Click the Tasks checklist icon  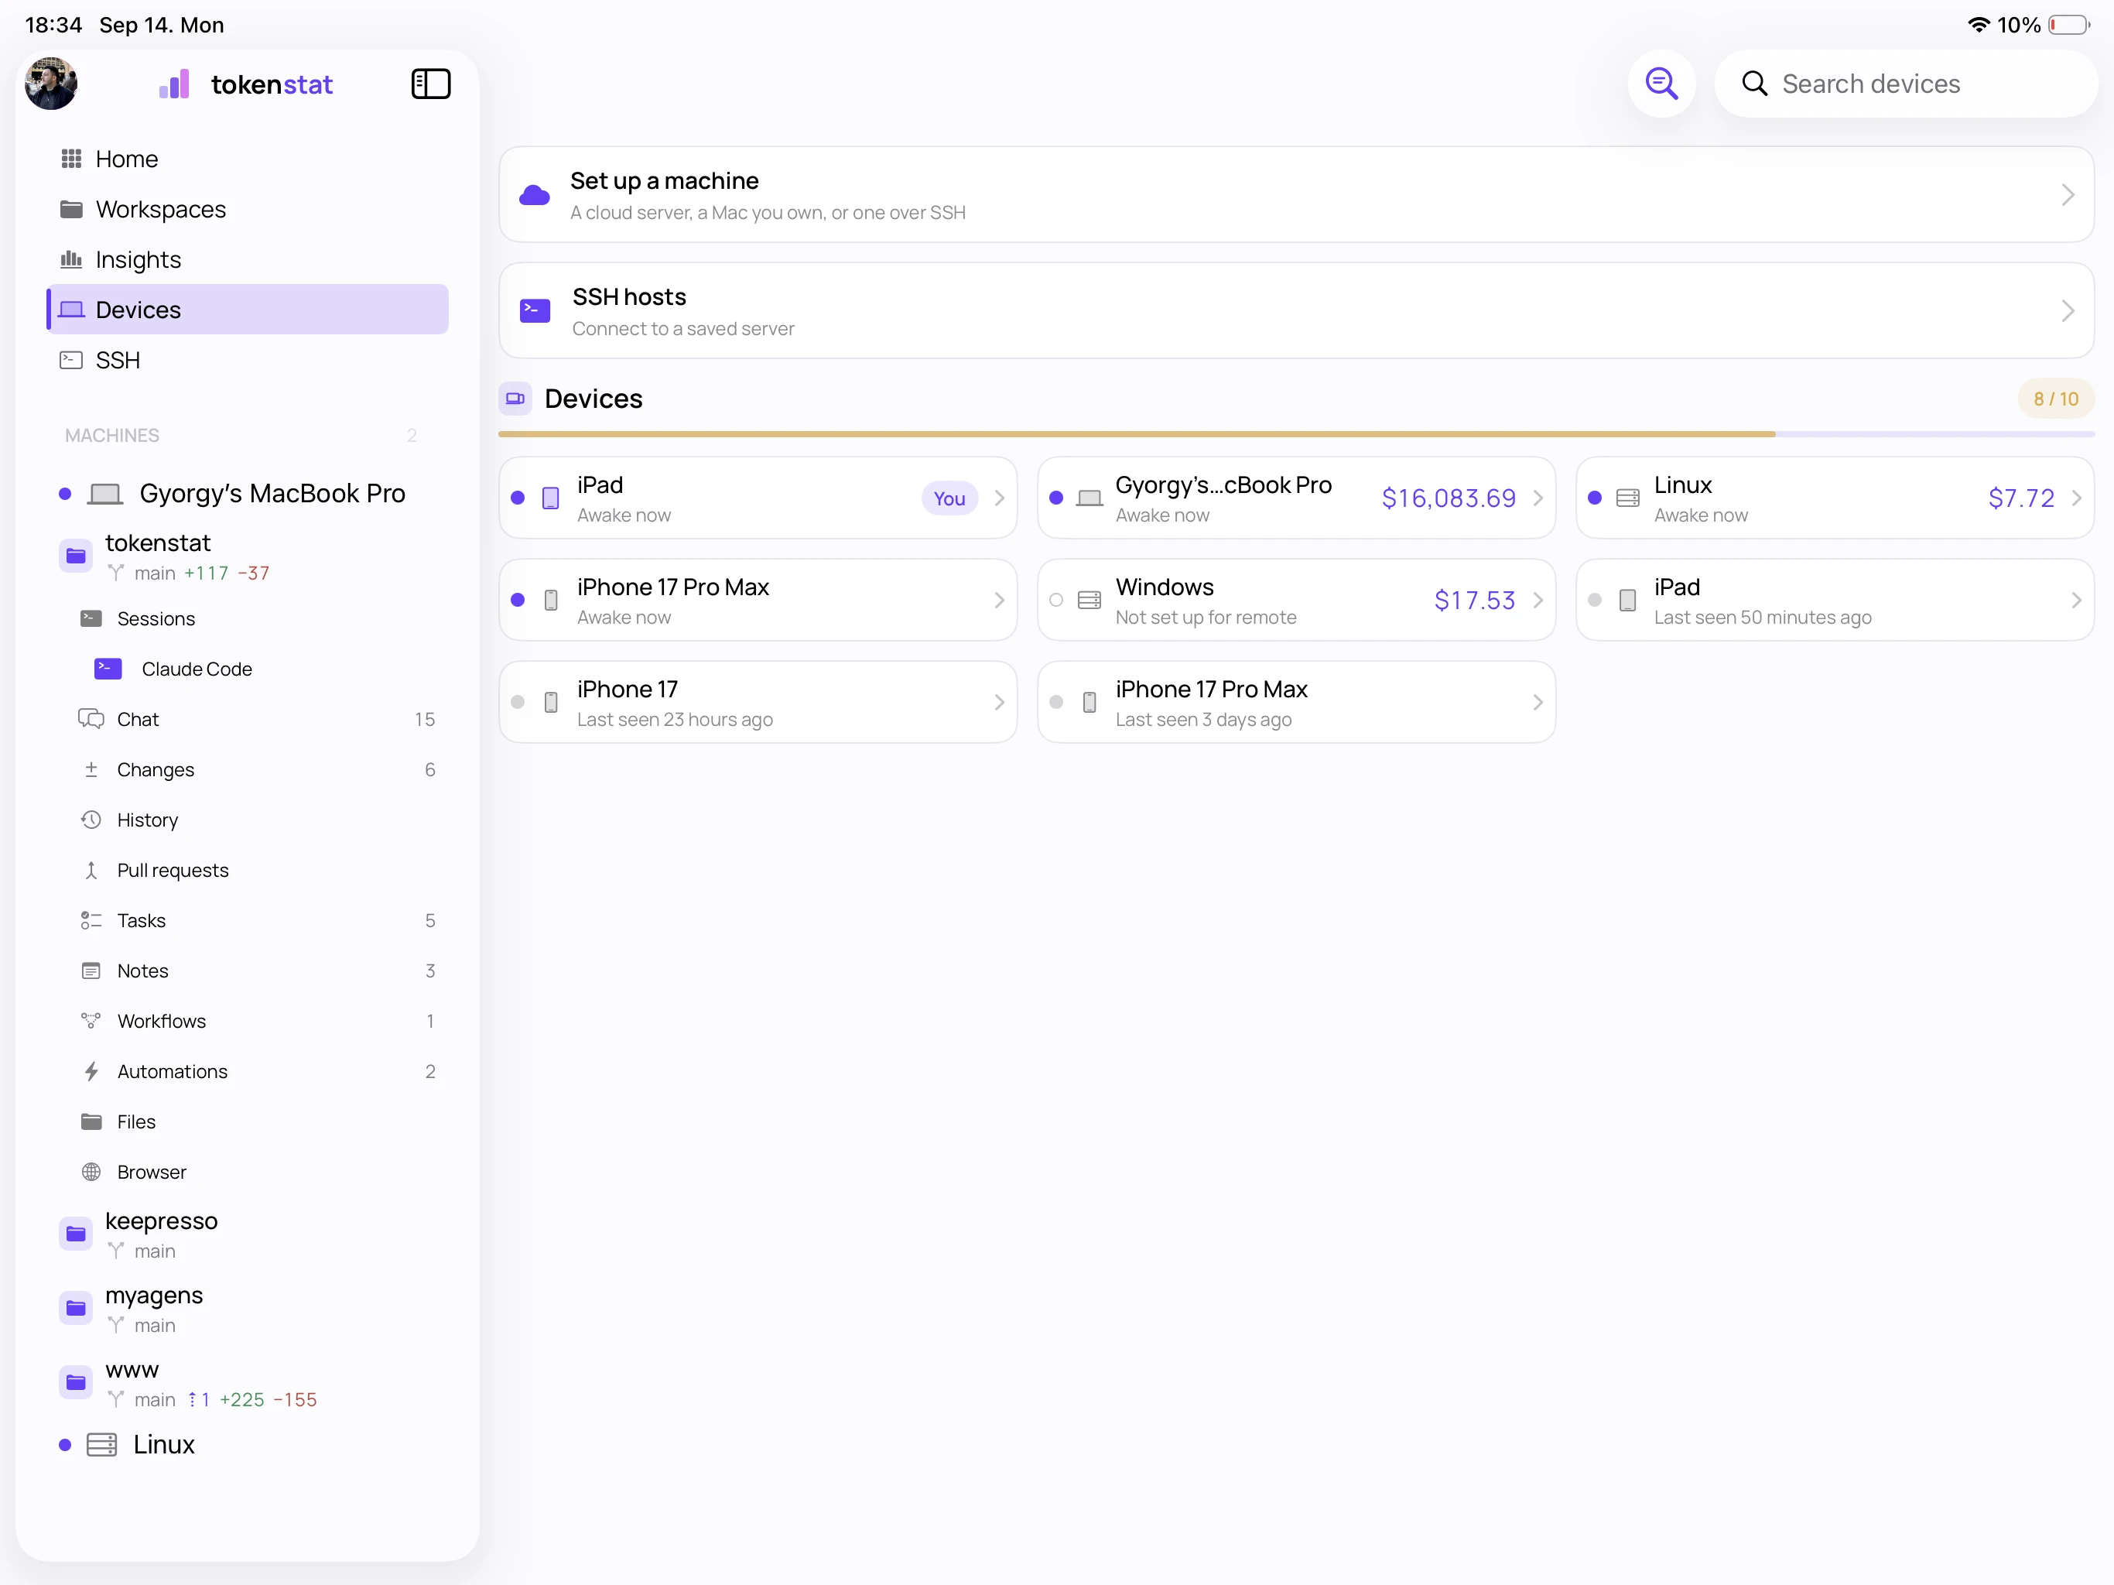(x=91, y=921)
